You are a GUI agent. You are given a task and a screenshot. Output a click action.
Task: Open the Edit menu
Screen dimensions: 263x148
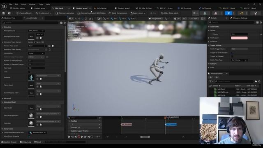[16, 5]
